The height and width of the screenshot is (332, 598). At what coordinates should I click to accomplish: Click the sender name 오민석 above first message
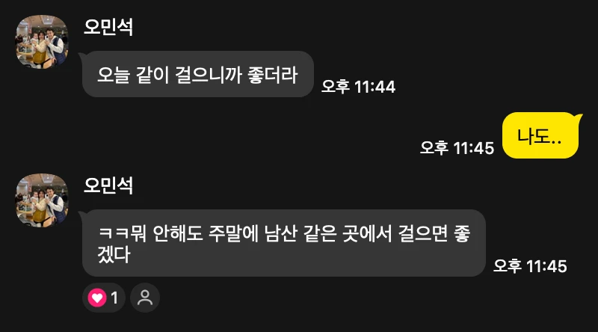pyautogui.click(x=108, y=27)
